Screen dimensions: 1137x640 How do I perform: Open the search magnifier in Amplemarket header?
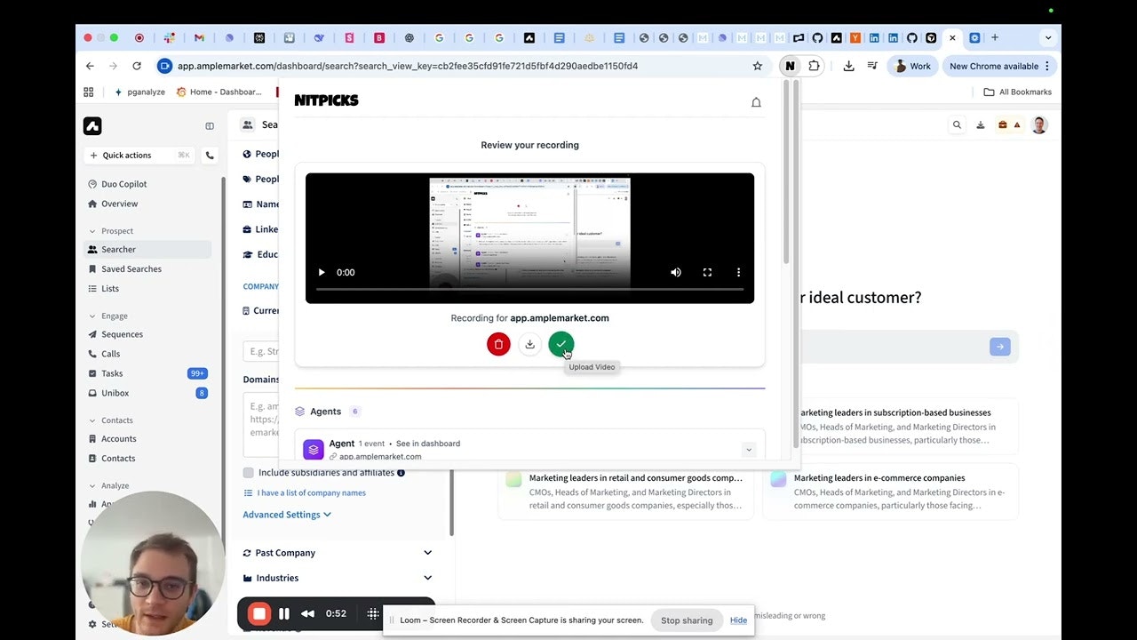(957, 125)
